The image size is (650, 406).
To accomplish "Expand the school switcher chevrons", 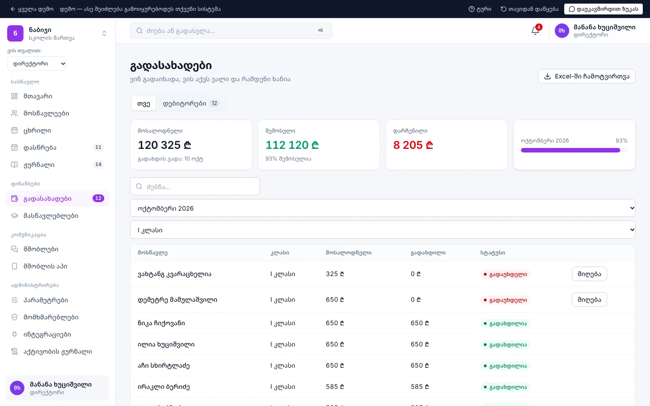I will [104, 33].
